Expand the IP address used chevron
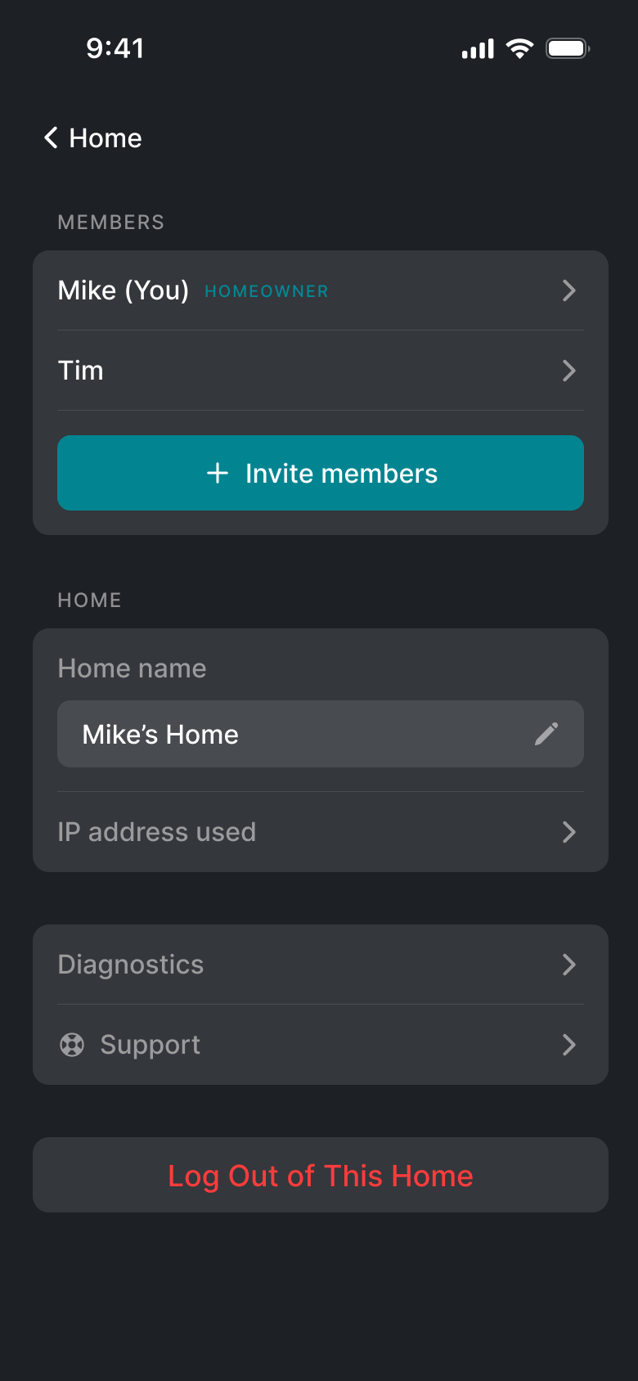 click(x=569, y=832)
